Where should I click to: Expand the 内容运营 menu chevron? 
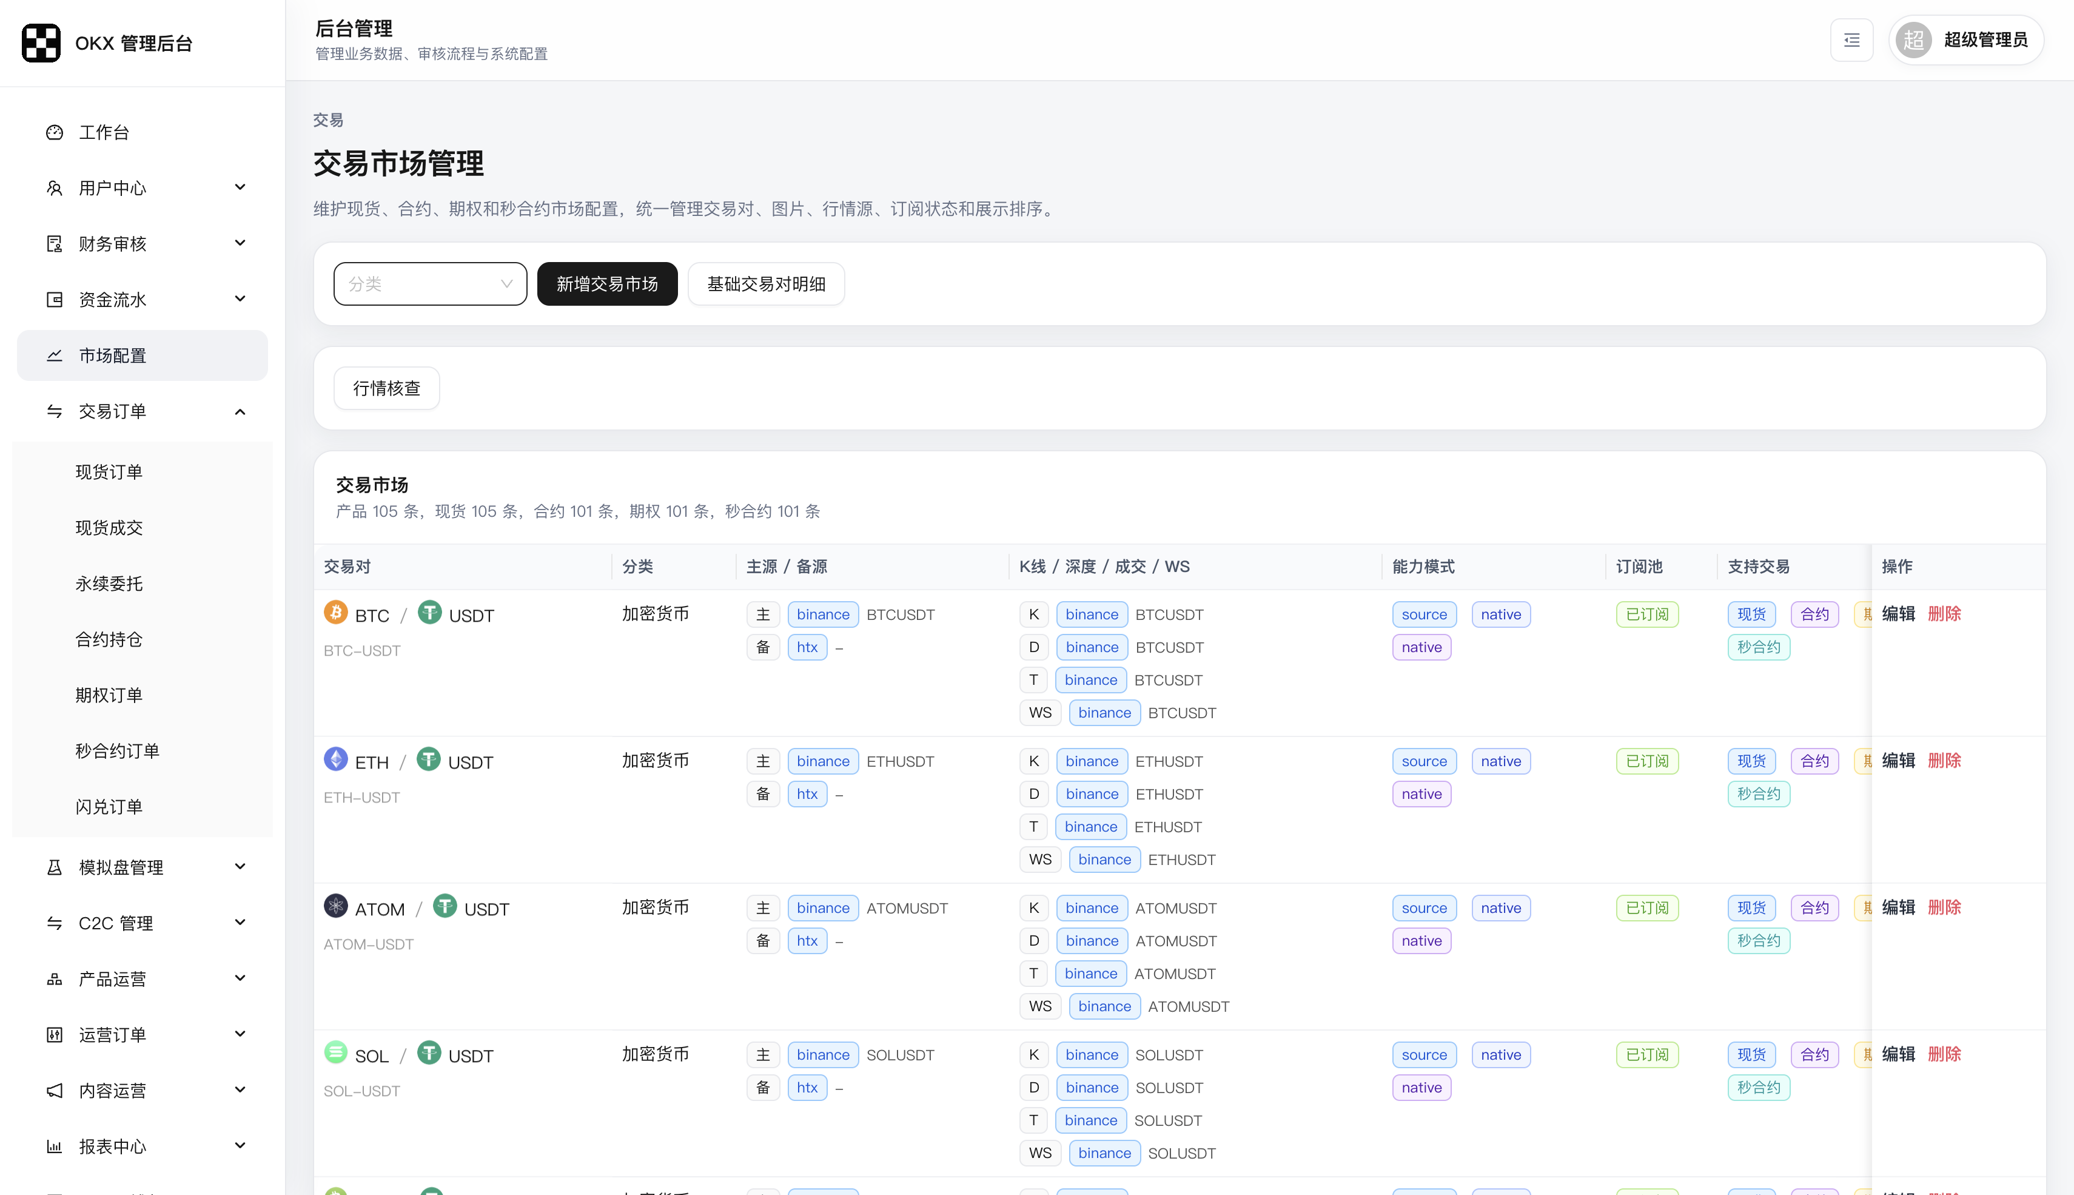(x=240, y=1091)
